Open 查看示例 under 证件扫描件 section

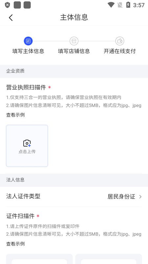tap(15, 244)
